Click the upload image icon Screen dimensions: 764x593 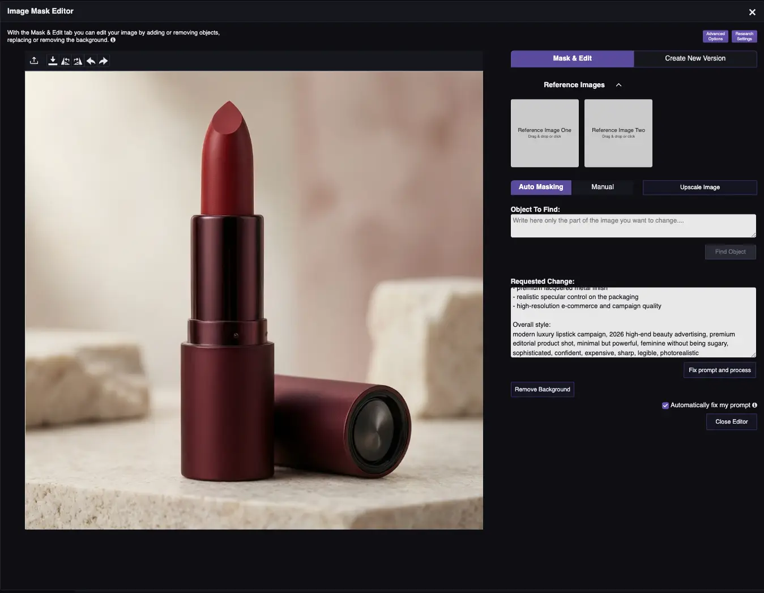point(34,61)
